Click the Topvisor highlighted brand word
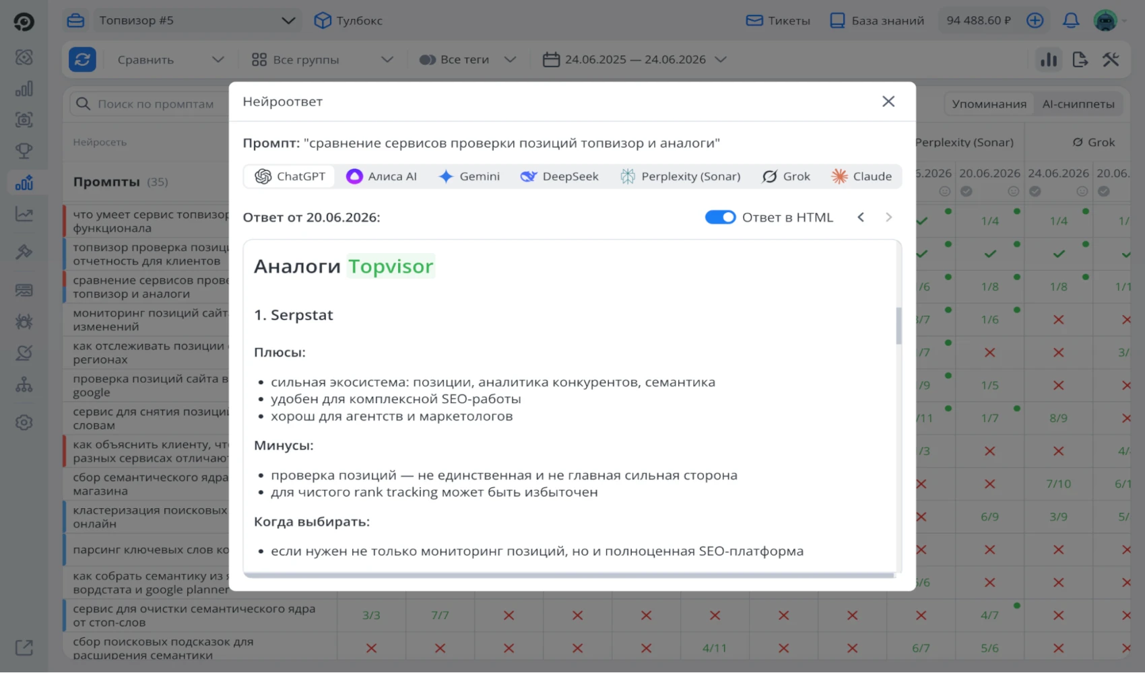 click(x=391, y=266)
